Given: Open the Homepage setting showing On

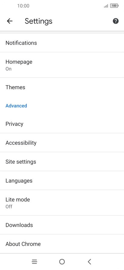Looking at the screenshot, I should click(62, 65).
